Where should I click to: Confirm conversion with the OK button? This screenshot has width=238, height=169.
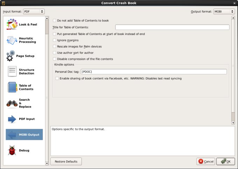click(x=225, y=162)
